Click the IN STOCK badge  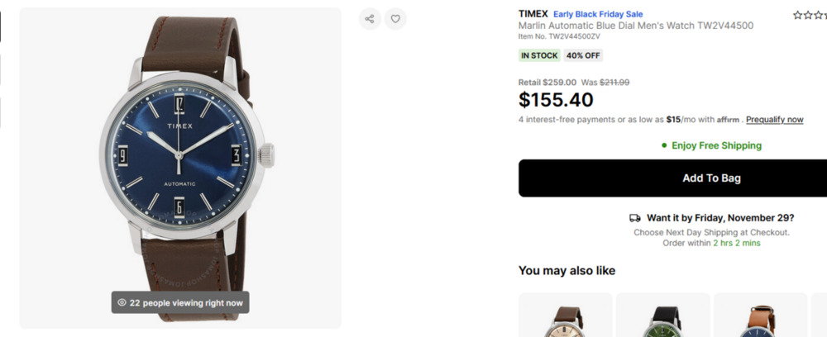[x=539, y=55]
